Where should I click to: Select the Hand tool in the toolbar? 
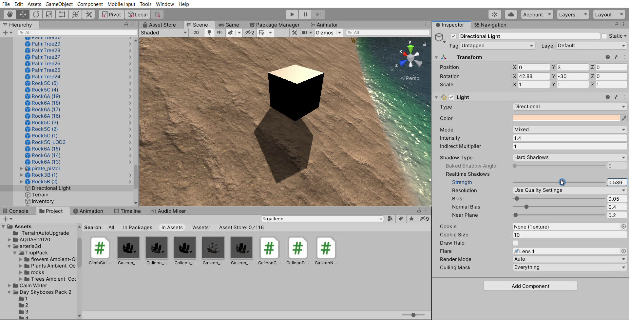pos(9,14)
